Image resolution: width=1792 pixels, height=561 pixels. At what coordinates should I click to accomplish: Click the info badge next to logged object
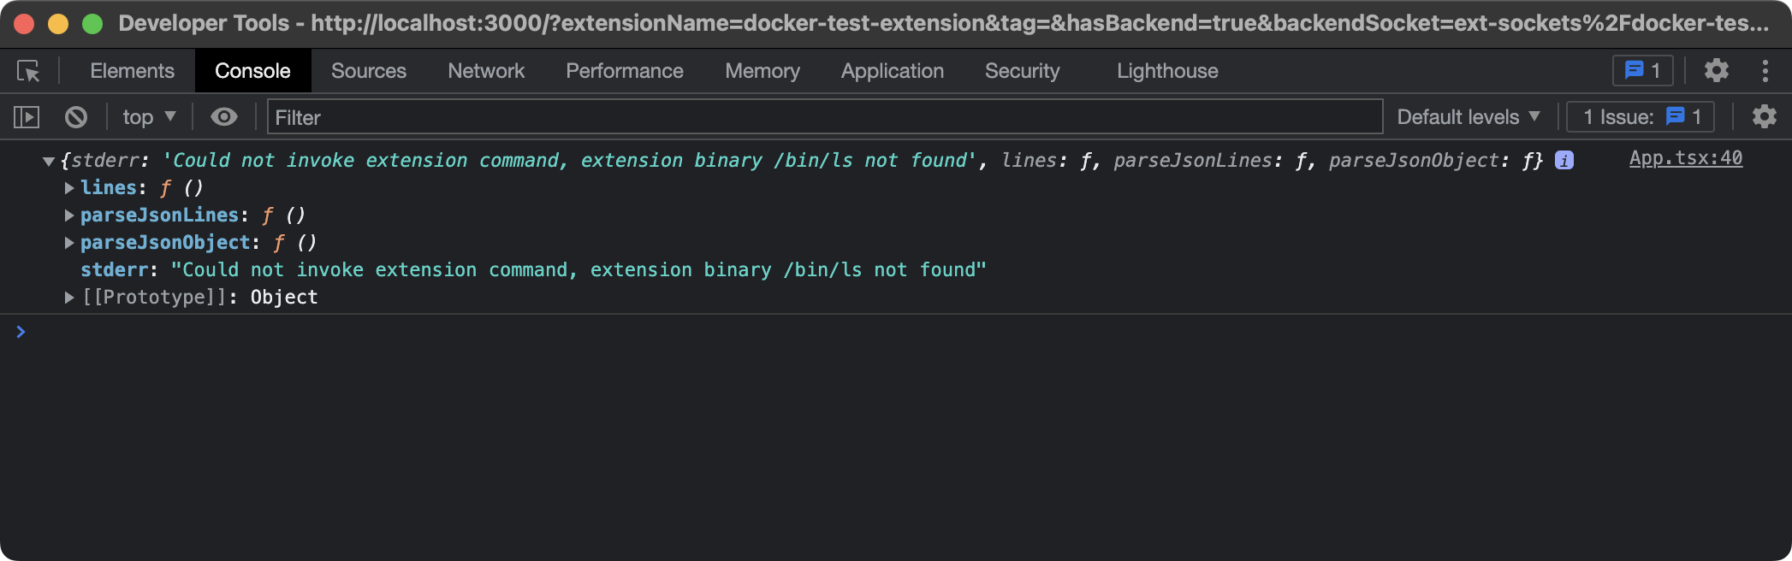pyautogui.click(x=1564, y=160)
